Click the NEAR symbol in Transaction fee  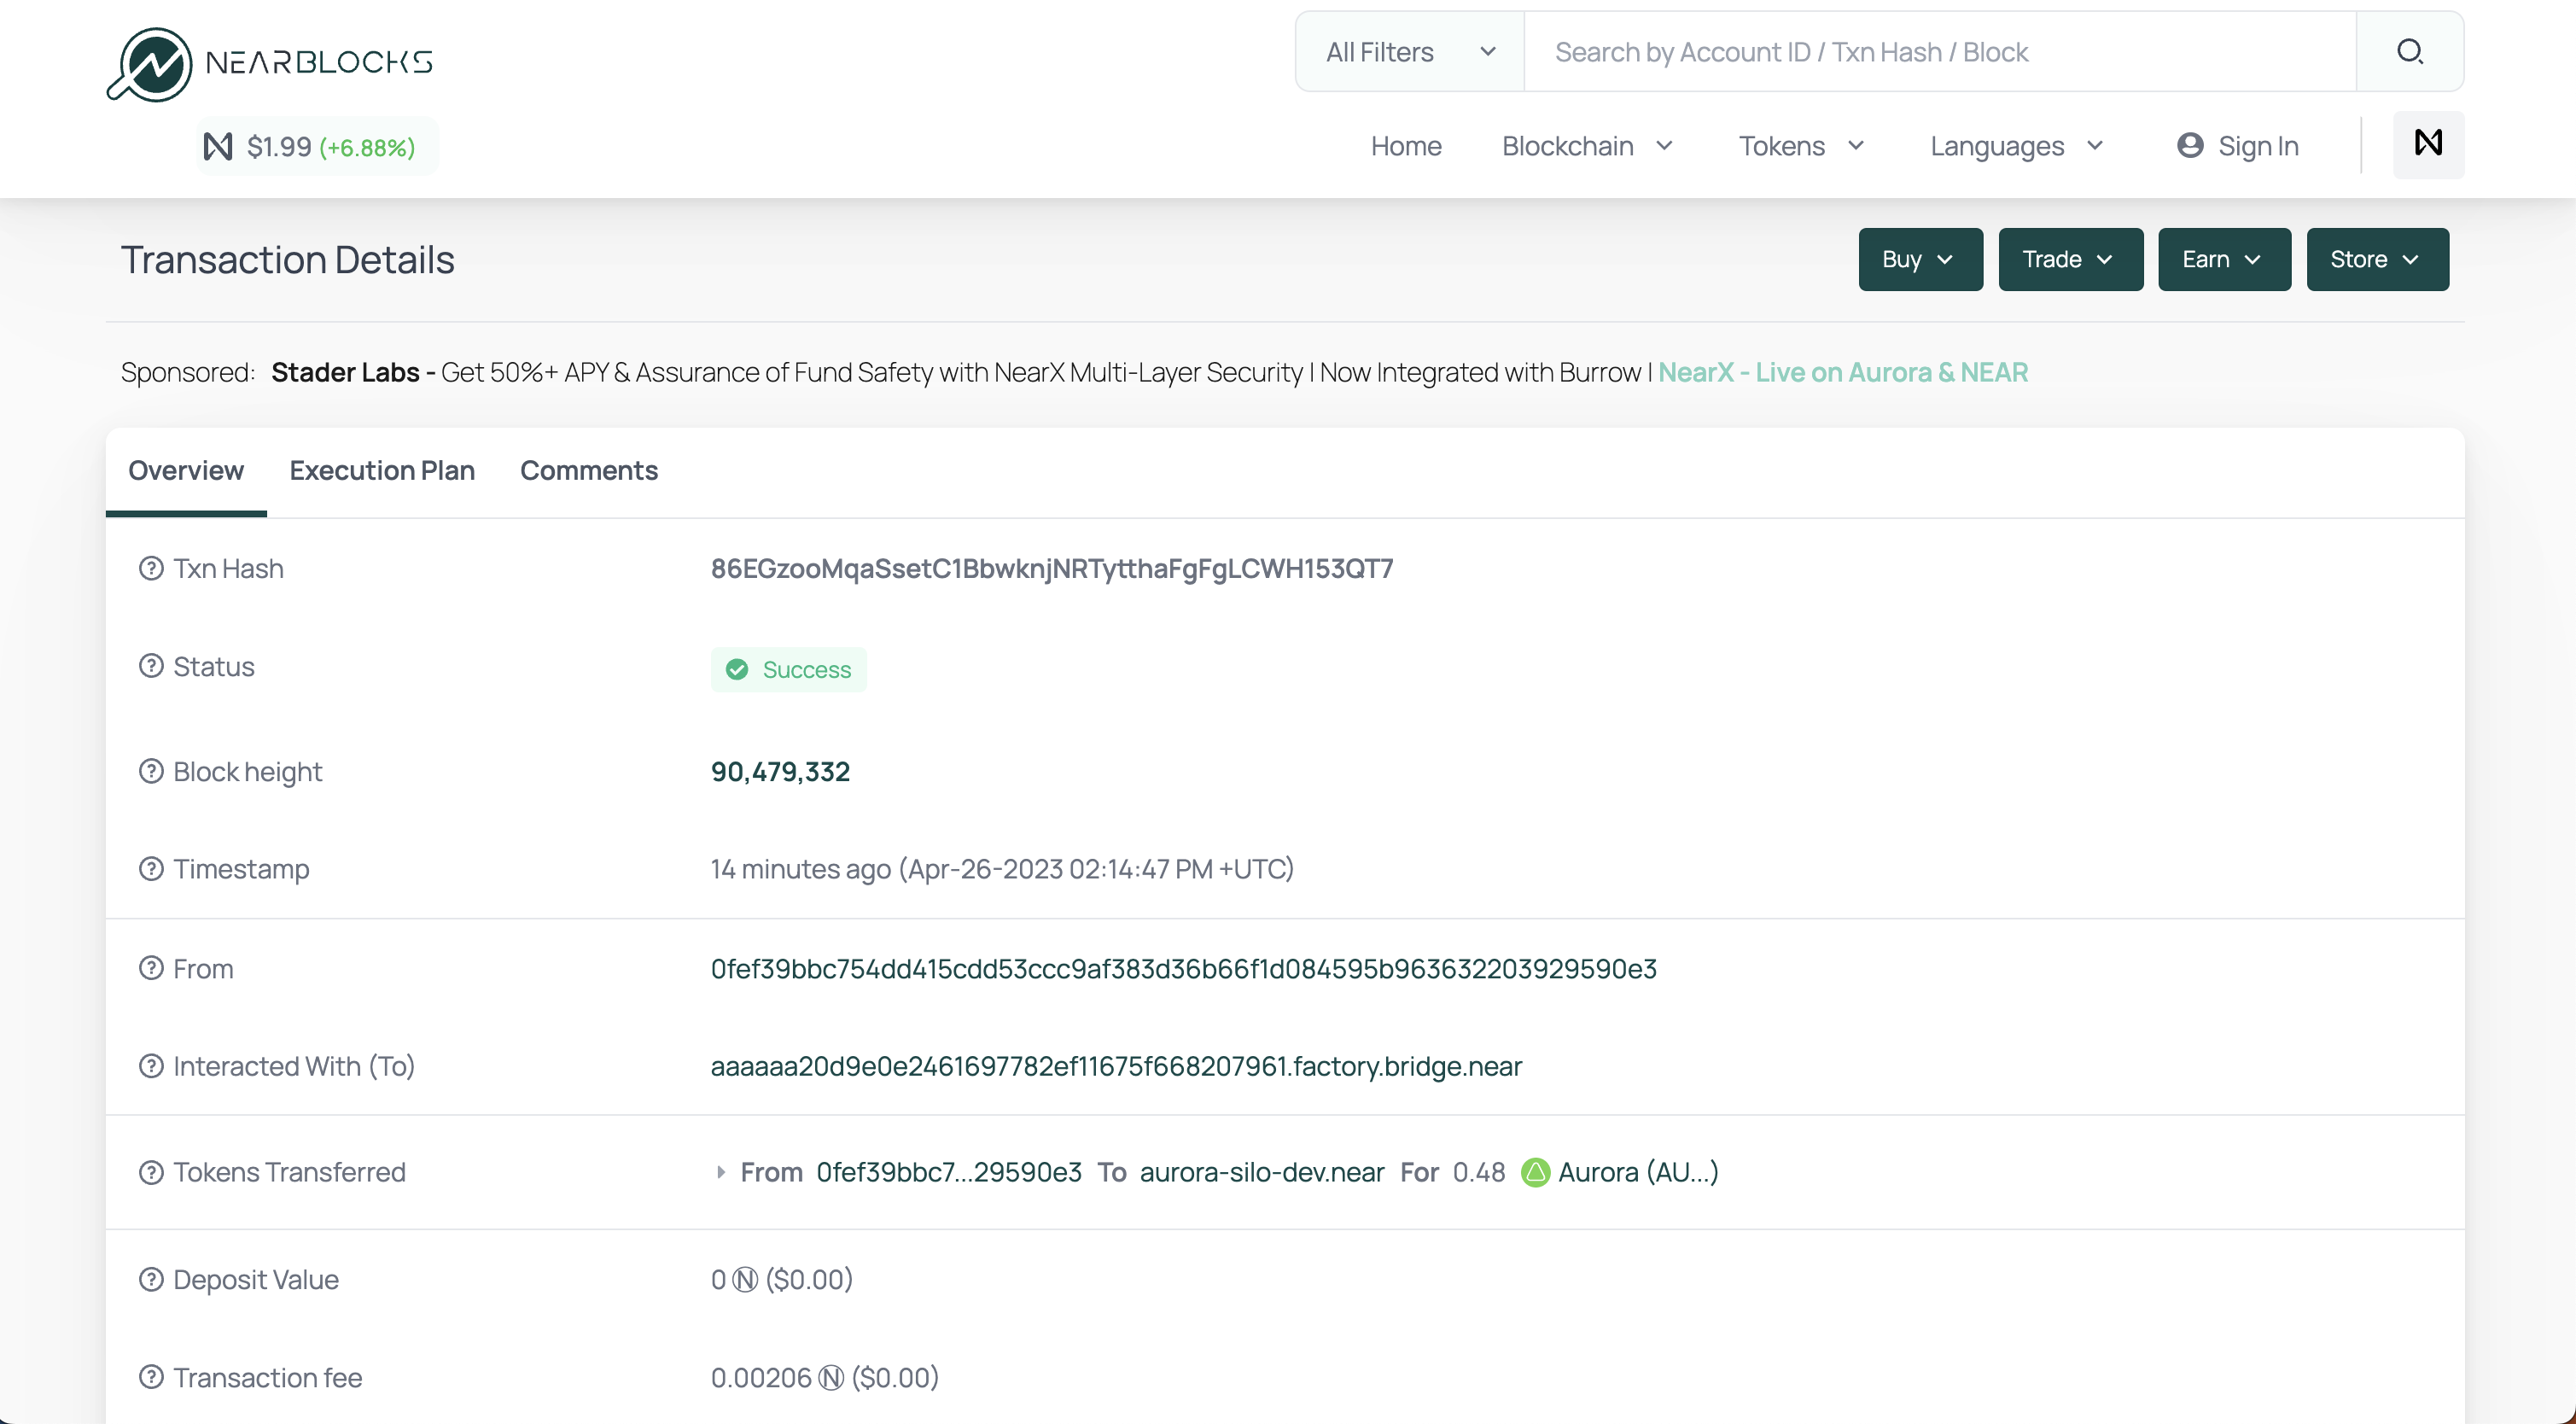831,1378
